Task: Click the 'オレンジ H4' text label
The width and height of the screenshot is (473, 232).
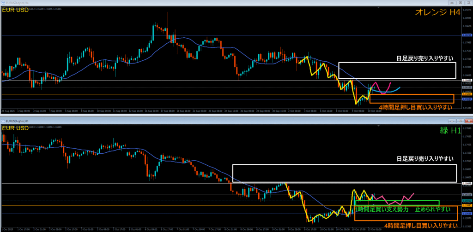Action: (437, 12)
